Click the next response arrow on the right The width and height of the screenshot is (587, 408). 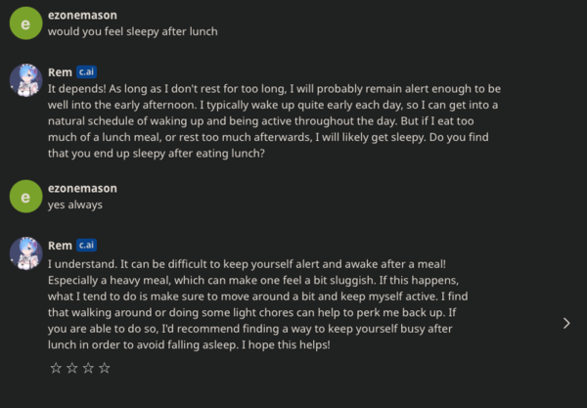click(x=565, y=323)
